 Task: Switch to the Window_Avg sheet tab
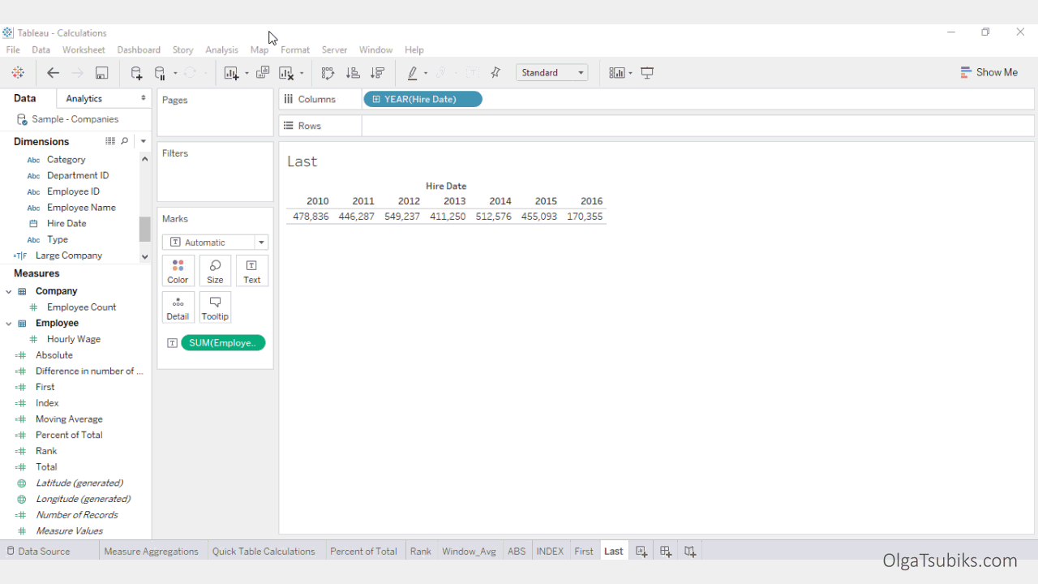469,552
